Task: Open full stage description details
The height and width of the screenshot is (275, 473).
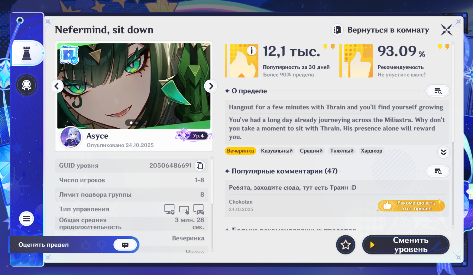Action: point(438,91)
